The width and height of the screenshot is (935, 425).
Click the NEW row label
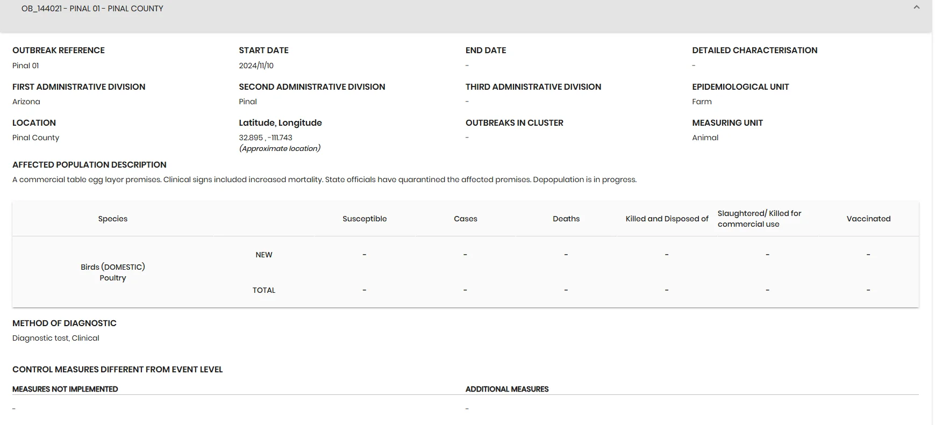point(264,255)
